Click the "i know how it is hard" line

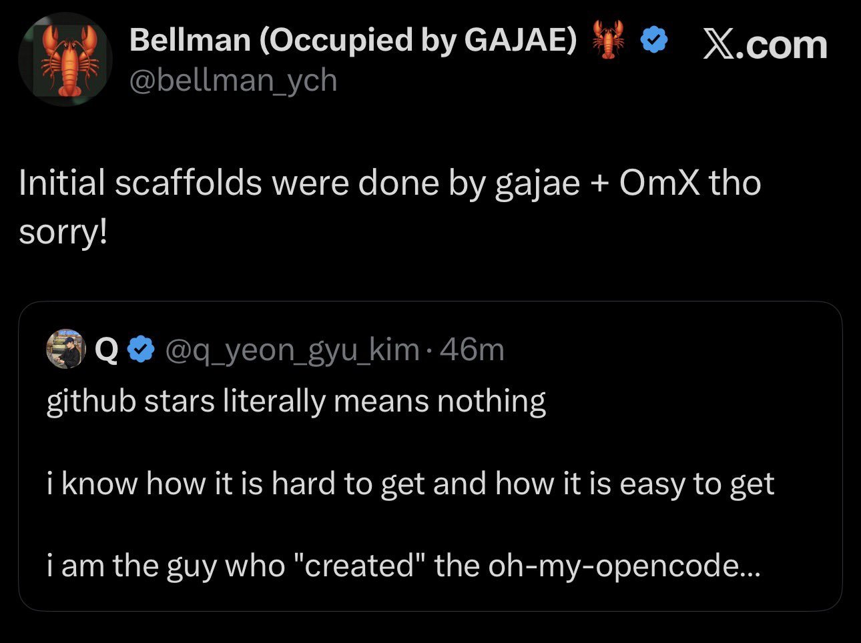point(410,483)
